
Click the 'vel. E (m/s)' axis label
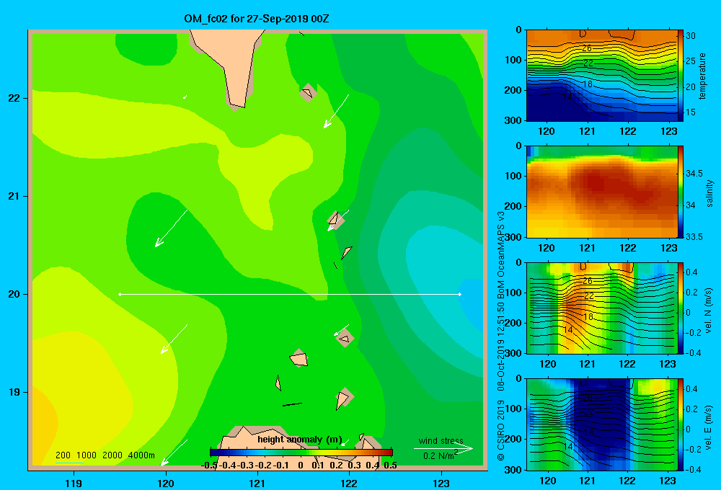(709, 427)
